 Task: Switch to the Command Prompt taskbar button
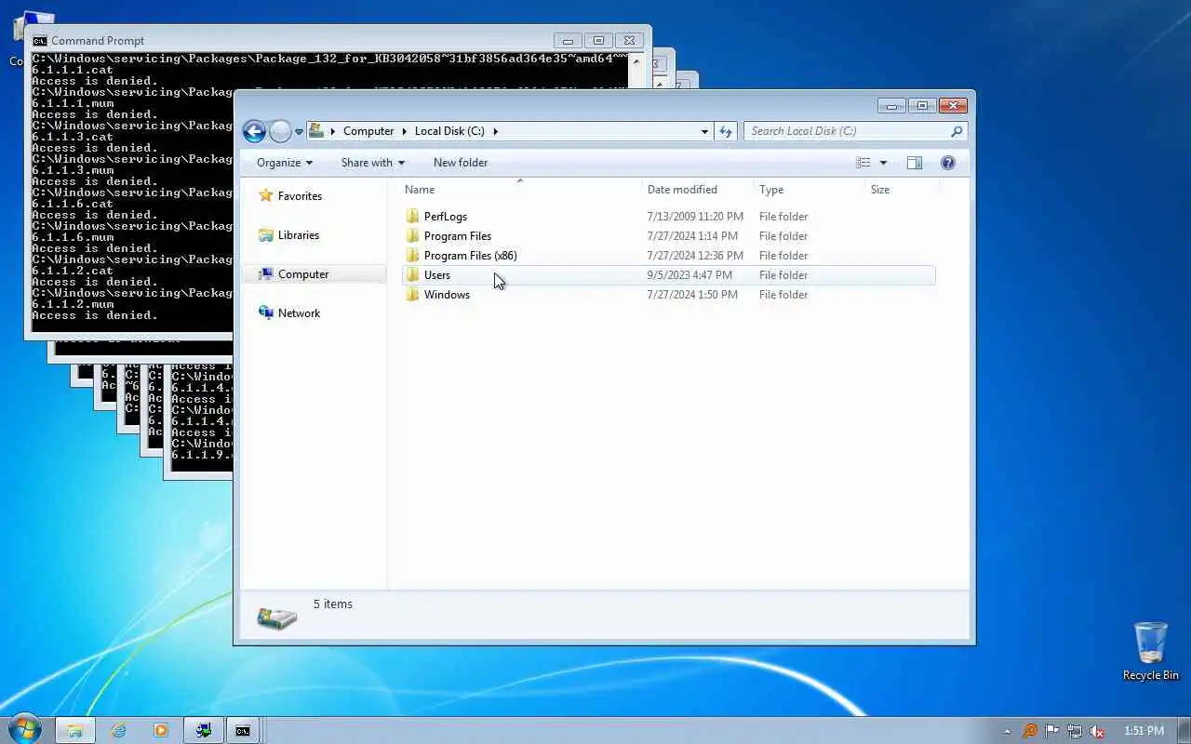tap(243, 731)
